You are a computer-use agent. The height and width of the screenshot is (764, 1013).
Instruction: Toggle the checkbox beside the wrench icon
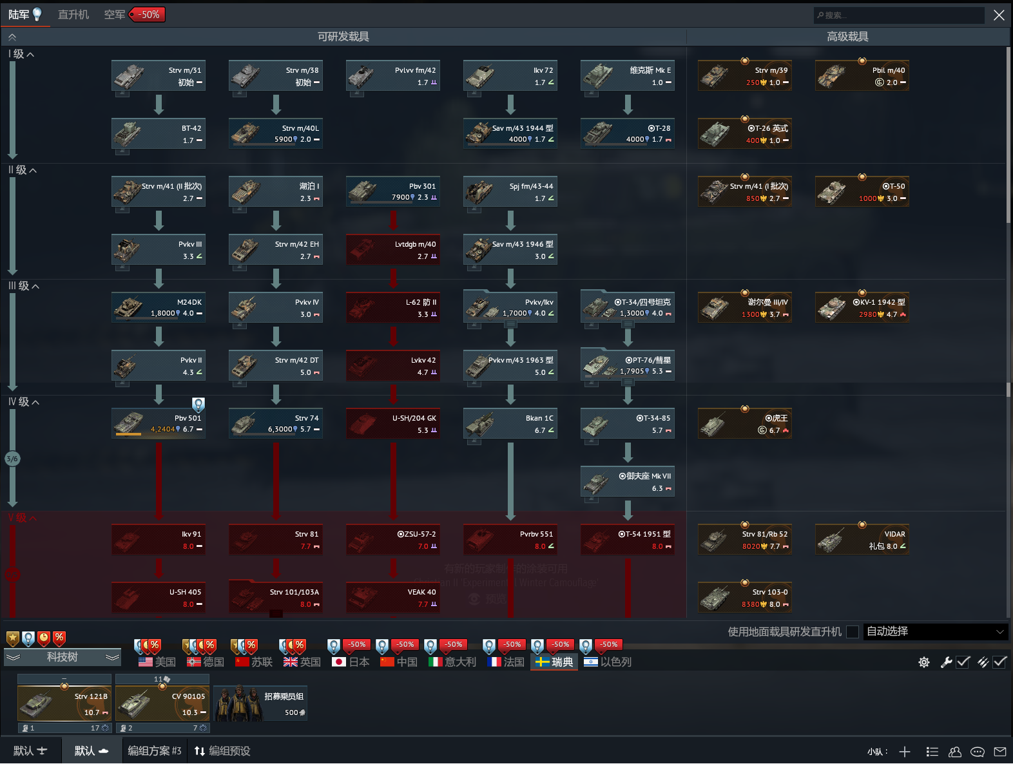963,662
